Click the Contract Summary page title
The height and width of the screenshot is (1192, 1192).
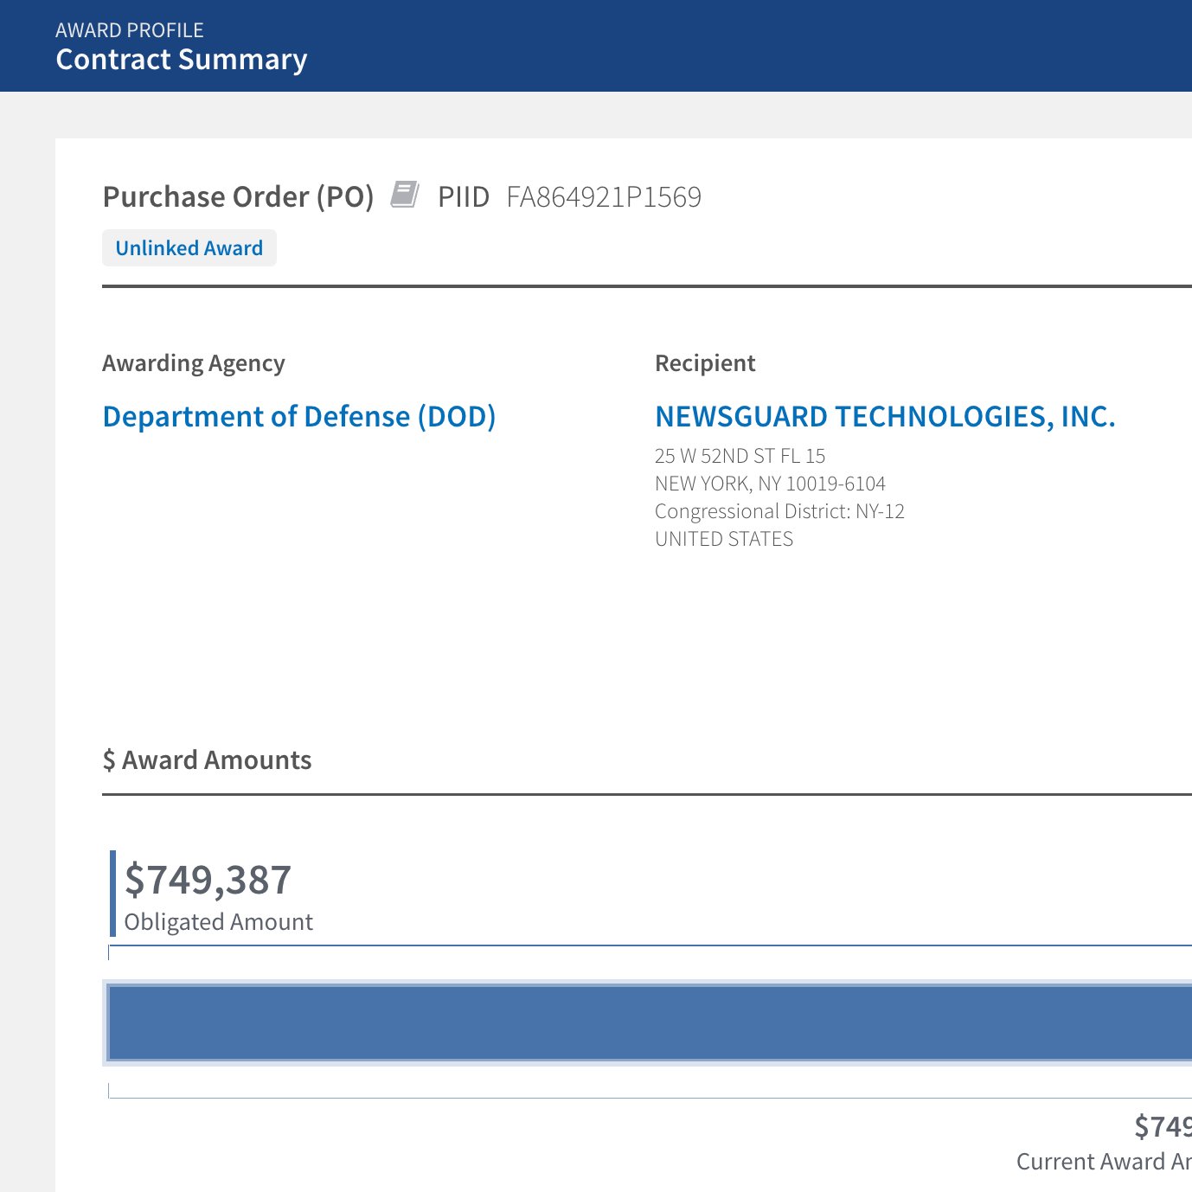click(182, 60)
